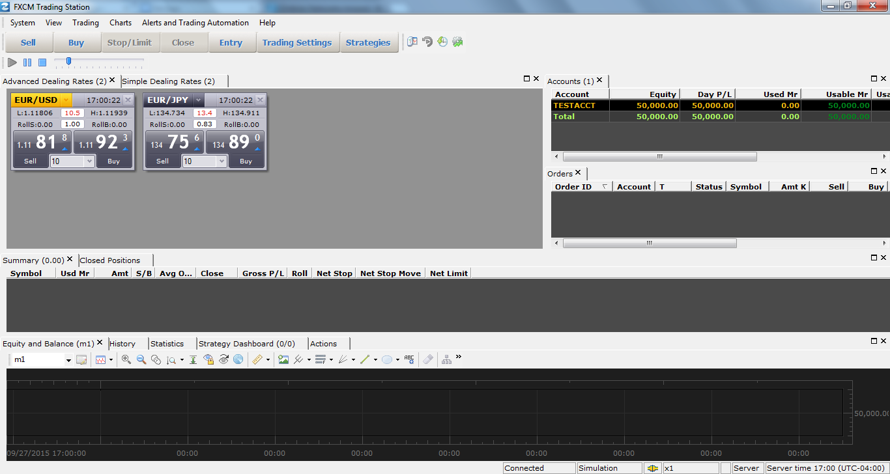Open dropdown arrow beside ellipse tool
Screen dimensions: 890x474
click(397, 360)
